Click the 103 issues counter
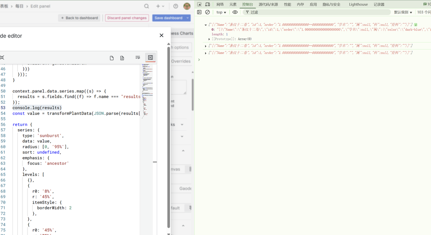This screenshot has height=235, width=431. pos(424,12)
